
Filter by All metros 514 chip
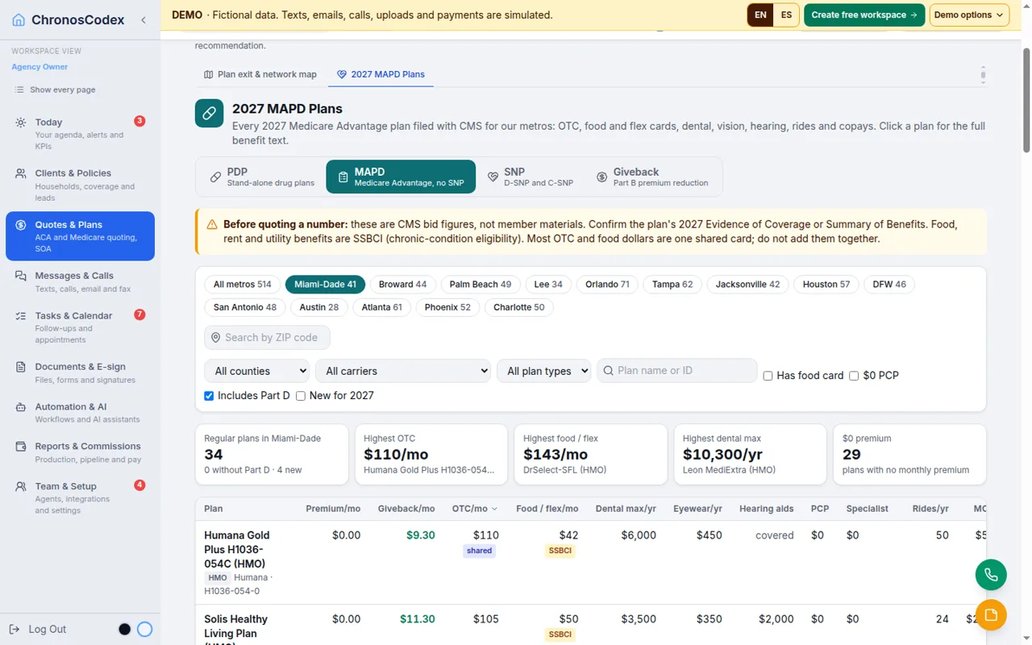[x=243, y=285]
